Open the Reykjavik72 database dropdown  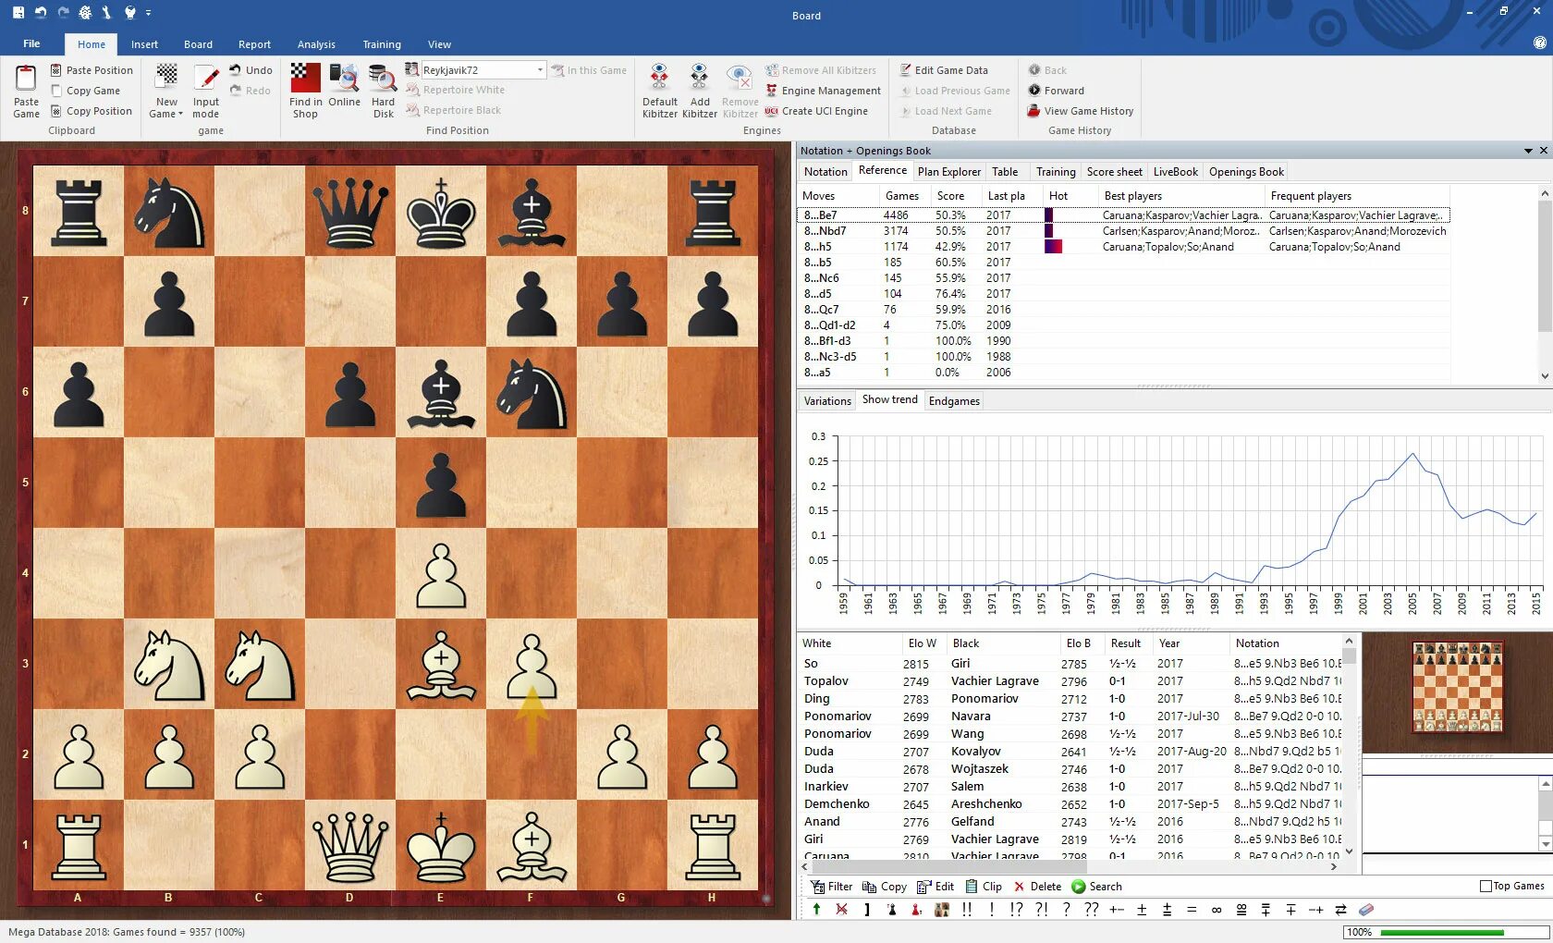point(540,69)
